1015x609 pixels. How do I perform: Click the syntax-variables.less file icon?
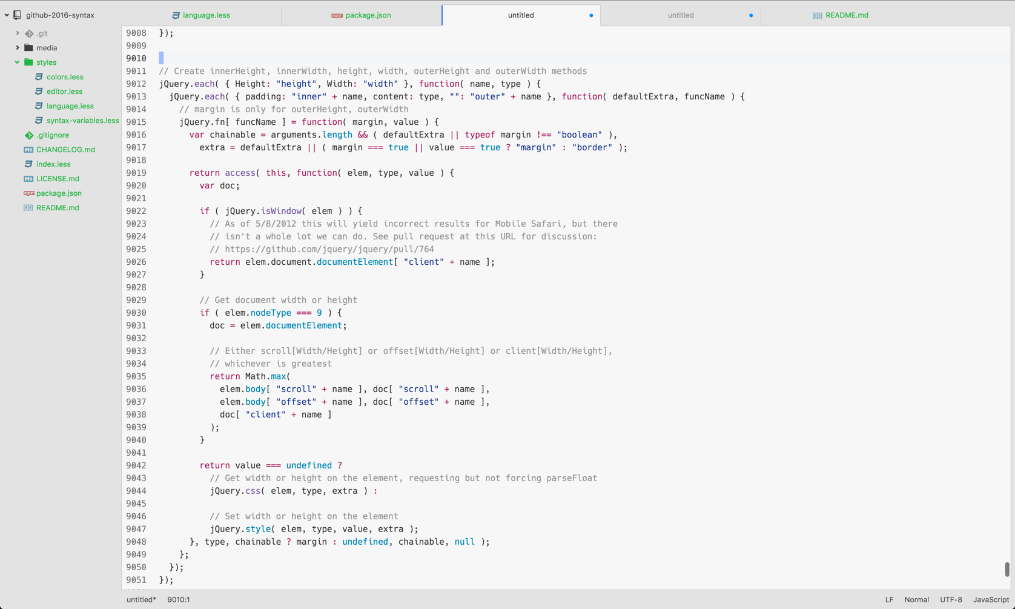tap(39, 121)
